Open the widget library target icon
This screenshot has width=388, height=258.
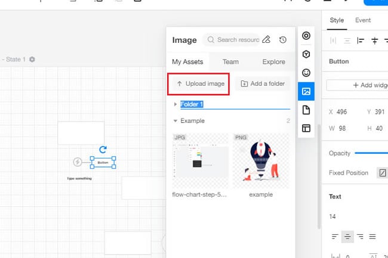click(306, 36)
